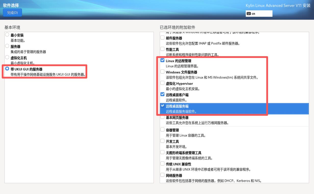Tick the 开发工具 checkbox
The image size is (314, 194).
pyautogui.click(x=162, y=141)
